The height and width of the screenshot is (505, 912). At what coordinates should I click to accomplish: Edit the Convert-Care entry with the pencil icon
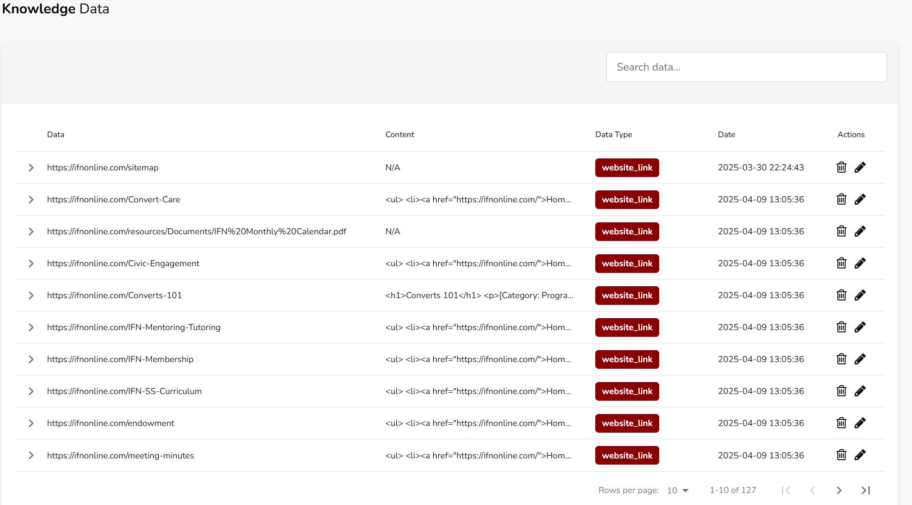click(x=860, y=199)
